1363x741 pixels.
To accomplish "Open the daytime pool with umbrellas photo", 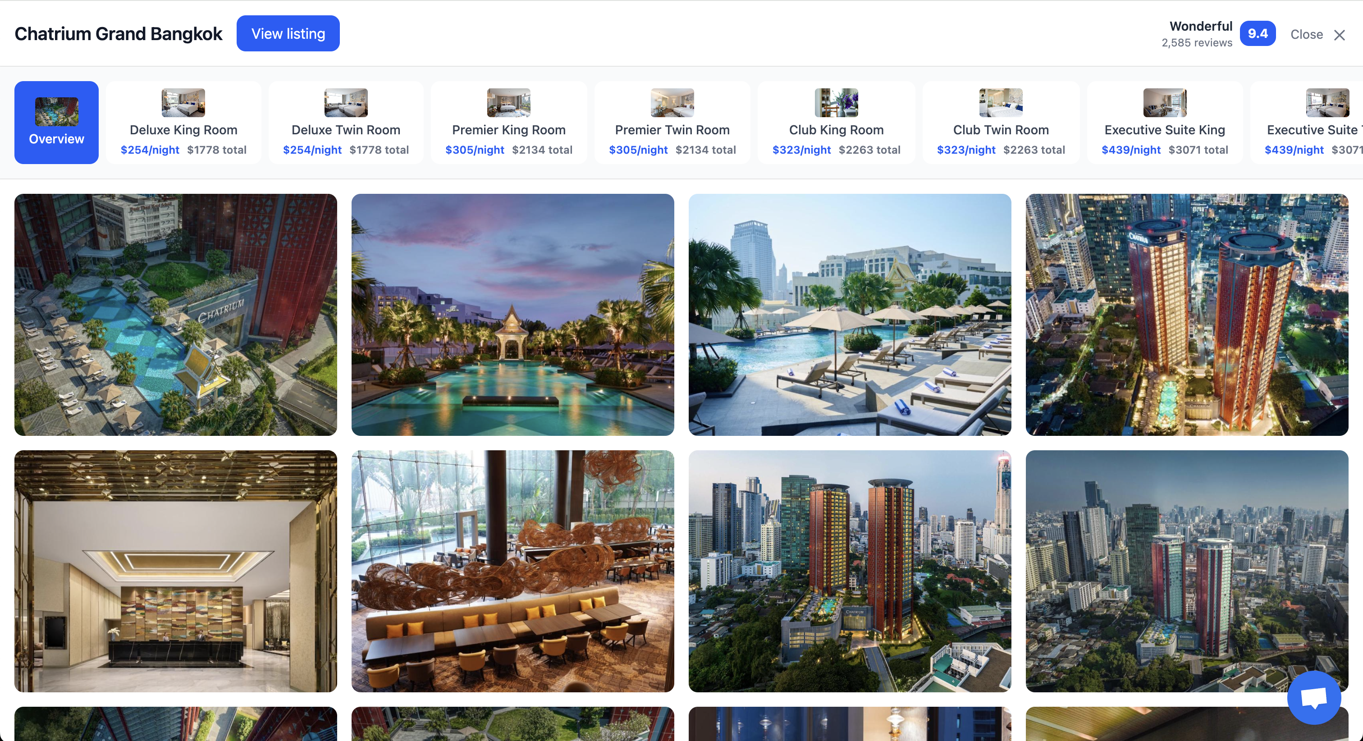I will click(x=850, y=315).
